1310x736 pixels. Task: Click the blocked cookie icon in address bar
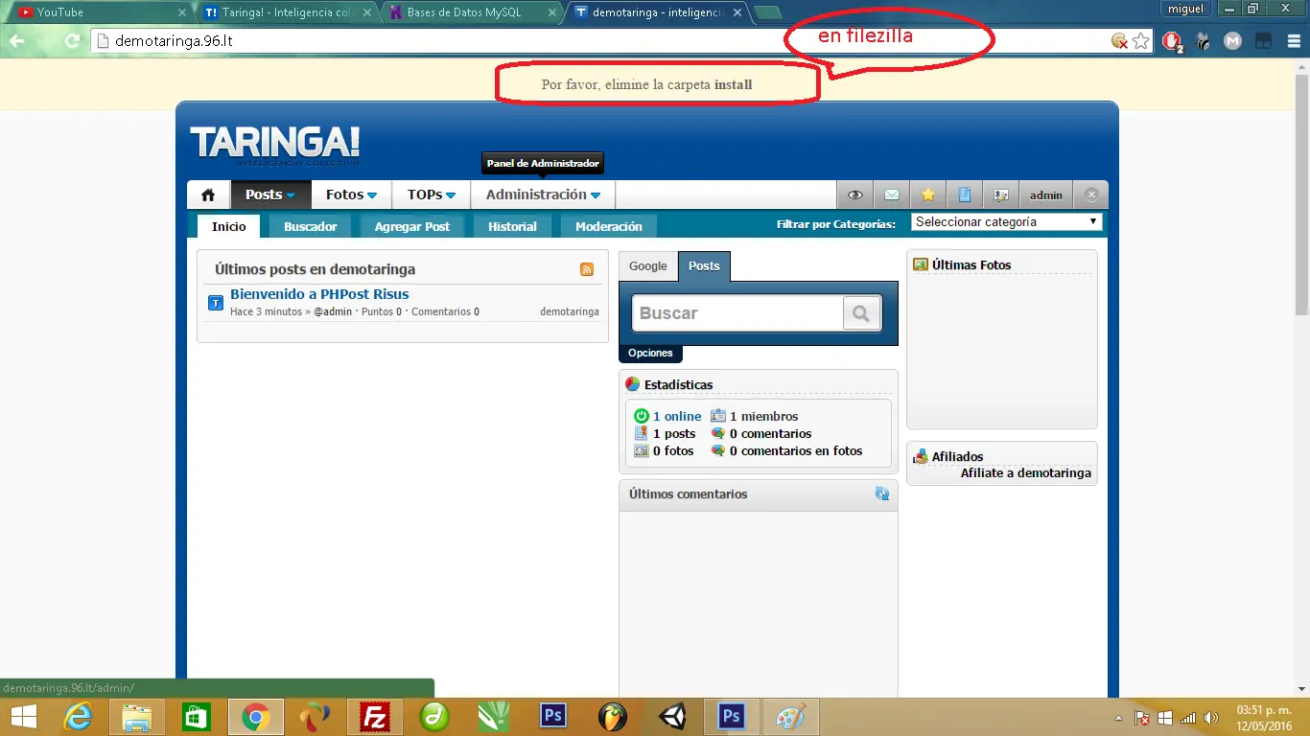coord(1119,41)
